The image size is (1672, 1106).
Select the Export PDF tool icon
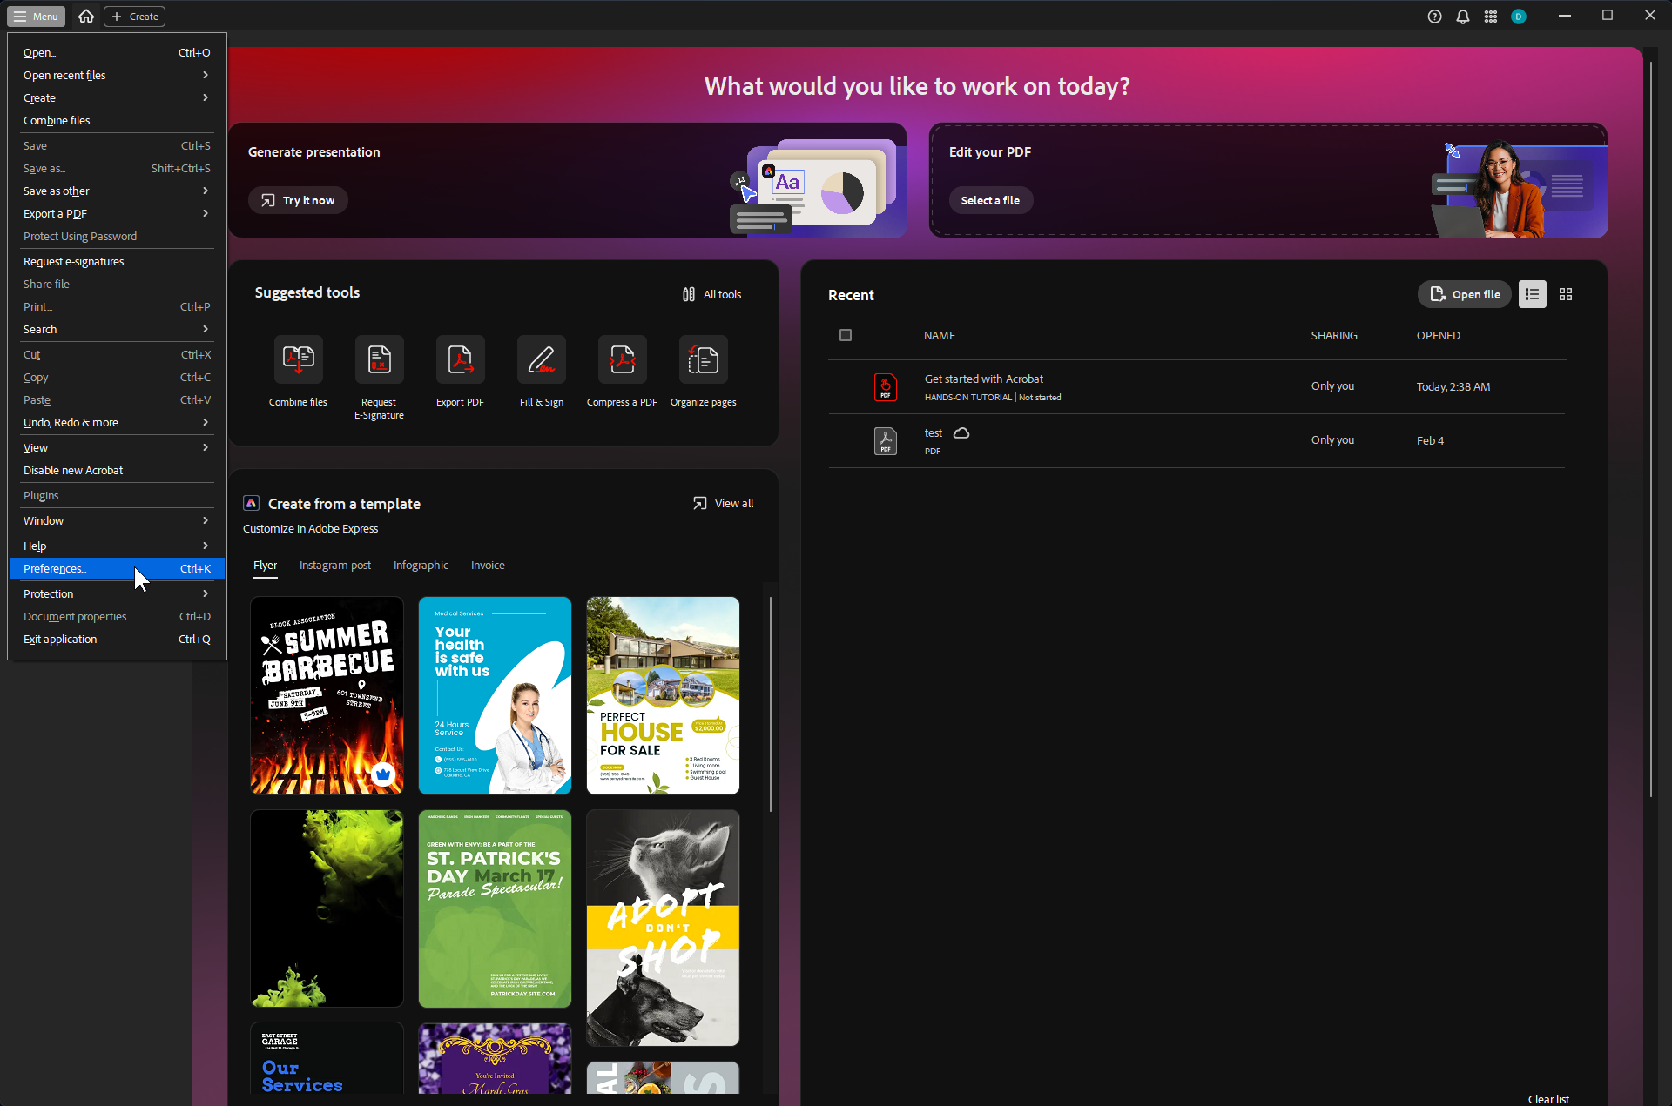coord(460,359)
